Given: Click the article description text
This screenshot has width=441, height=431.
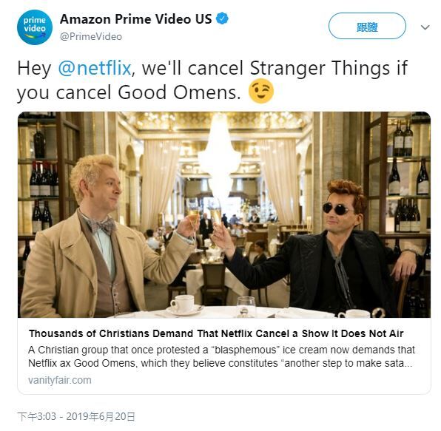Looking at the screenshot, I should 221,356.
